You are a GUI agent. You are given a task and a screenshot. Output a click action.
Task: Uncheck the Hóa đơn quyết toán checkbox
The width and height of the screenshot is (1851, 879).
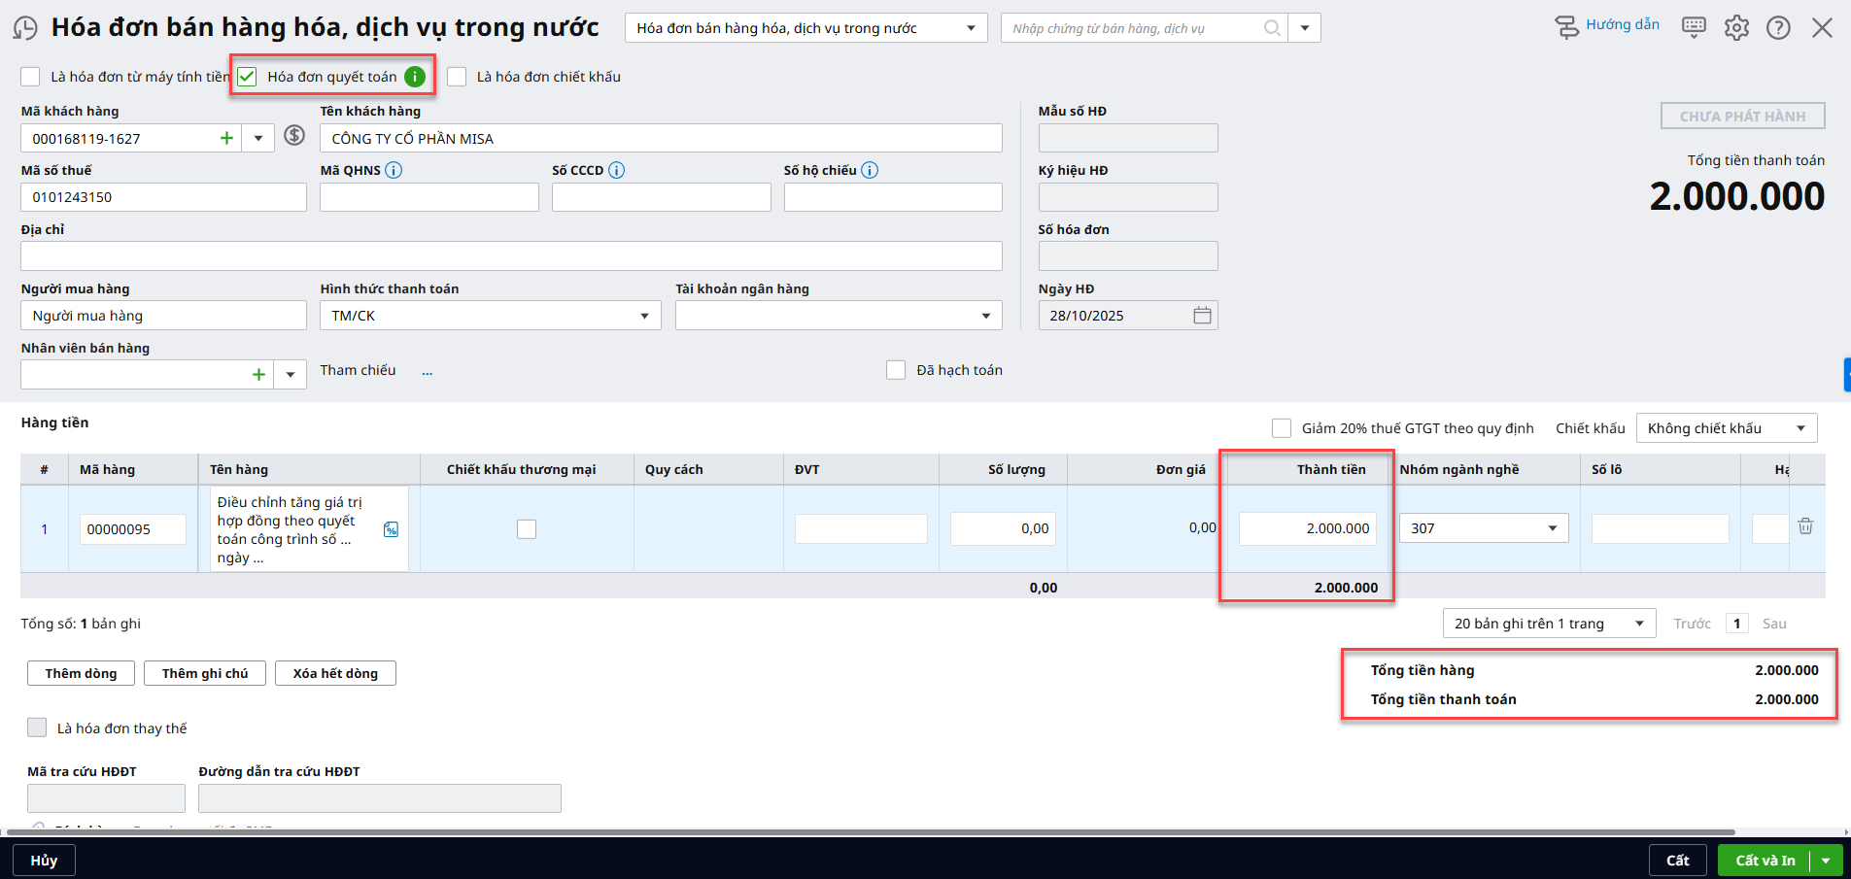click(x=248, y=77)
